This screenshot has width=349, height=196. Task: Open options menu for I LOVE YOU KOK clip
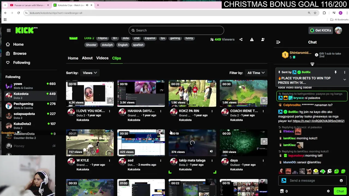click(x=110, y=111)
